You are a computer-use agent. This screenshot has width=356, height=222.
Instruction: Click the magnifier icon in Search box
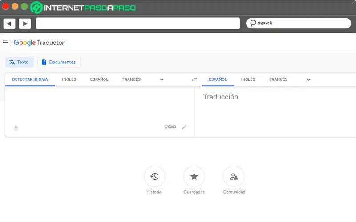(253, 23)
